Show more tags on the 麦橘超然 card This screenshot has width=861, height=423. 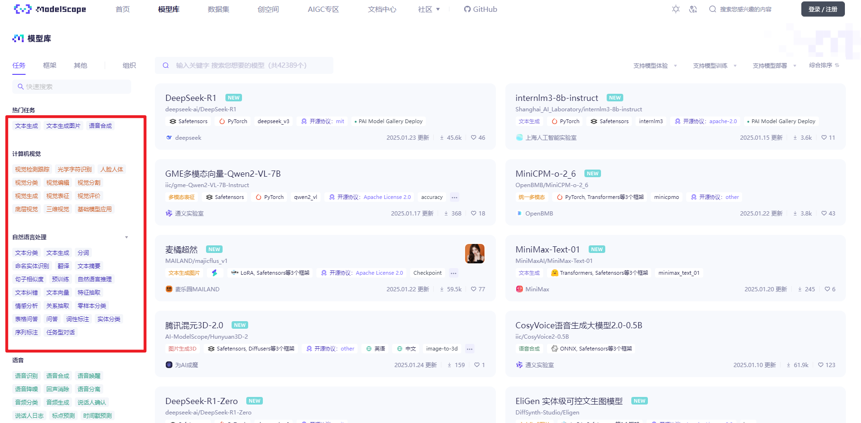tap(454, 273)
